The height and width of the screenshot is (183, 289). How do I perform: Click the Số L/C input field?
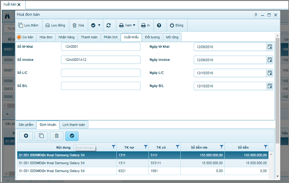coord(101,73)
